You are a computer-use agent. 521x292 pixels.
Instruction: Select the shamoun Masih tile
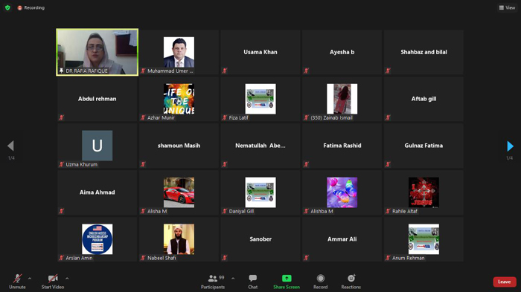(x=179, y=146)
